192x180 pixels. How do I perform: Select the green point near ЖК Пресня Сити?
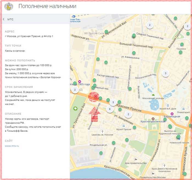(x=106, y=32)
